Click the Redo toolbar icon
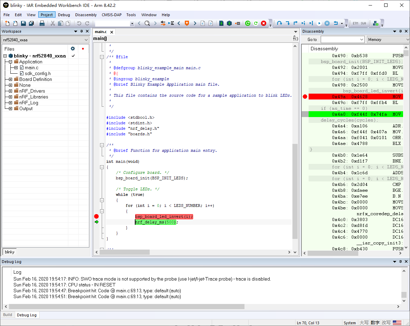Image resolution: width=410 pixels, height=326 pixels. click(x=87, y=23)
